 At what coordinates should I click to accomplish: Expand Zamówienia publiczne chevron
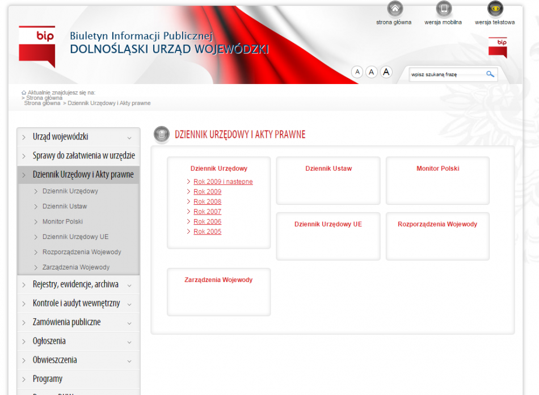pyautogui.click(x=129, y=323)
